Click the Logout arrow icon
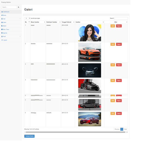This screenshot has width=145, height=147. tap(2, 40)
